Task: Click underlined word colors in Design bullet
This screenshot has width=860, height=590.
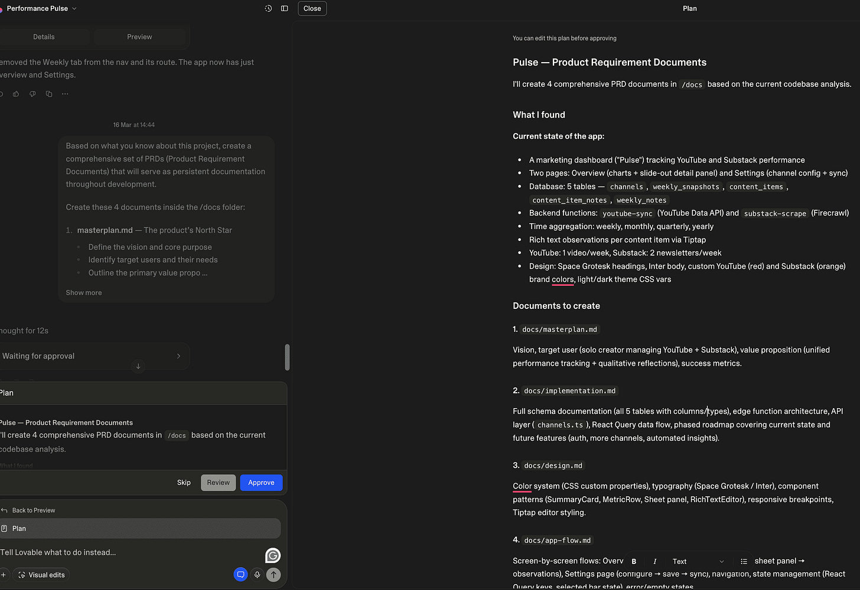Action: pyautogui.click(x=562, y=279)
